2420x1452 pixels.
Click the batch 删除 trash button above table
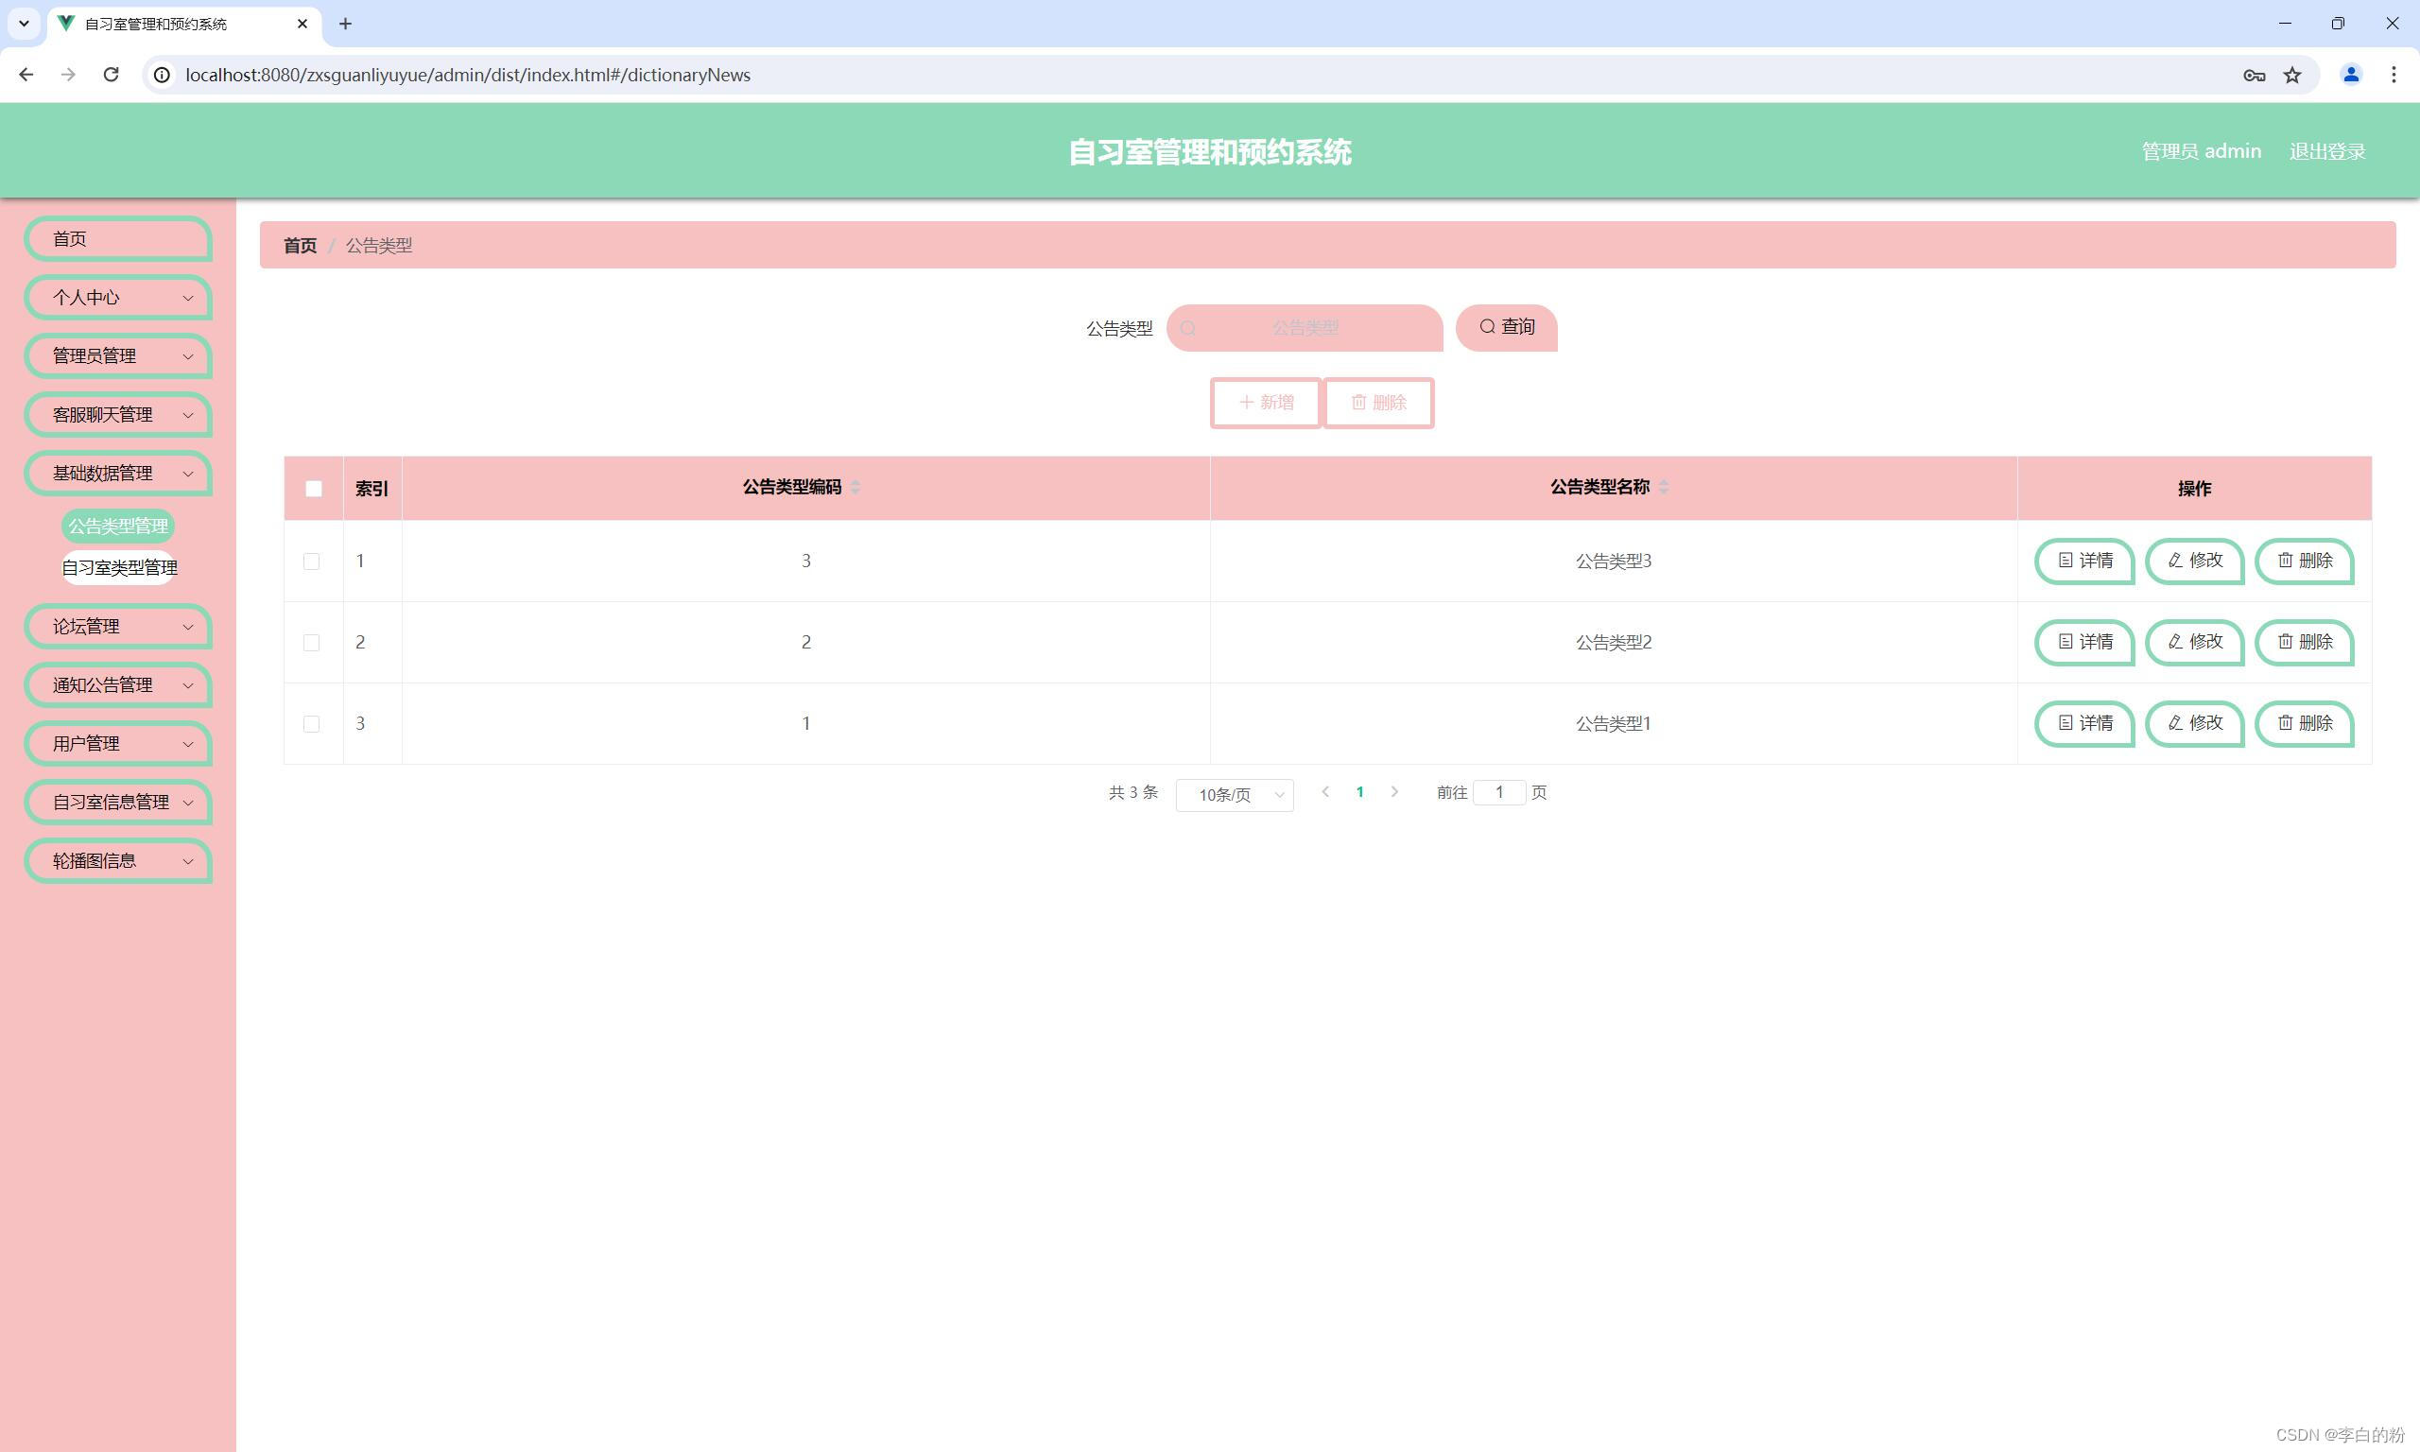pyautogui.click(x=1378, y=402)
